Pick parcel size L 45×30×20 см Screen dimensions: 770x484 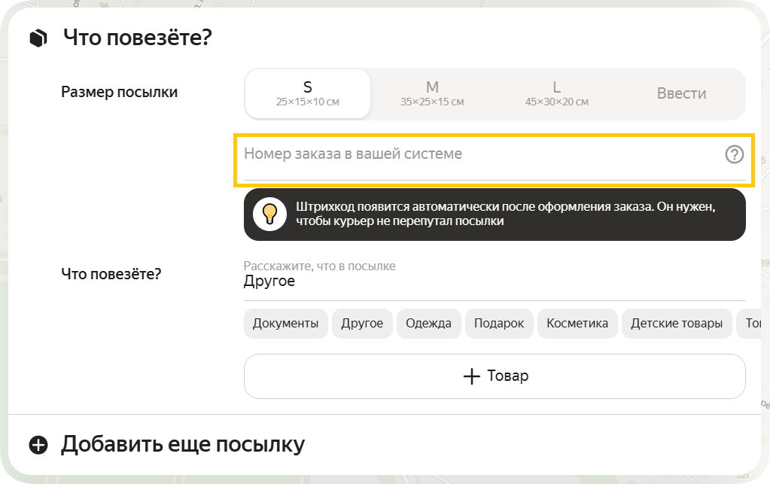click(x=556, y=94)
